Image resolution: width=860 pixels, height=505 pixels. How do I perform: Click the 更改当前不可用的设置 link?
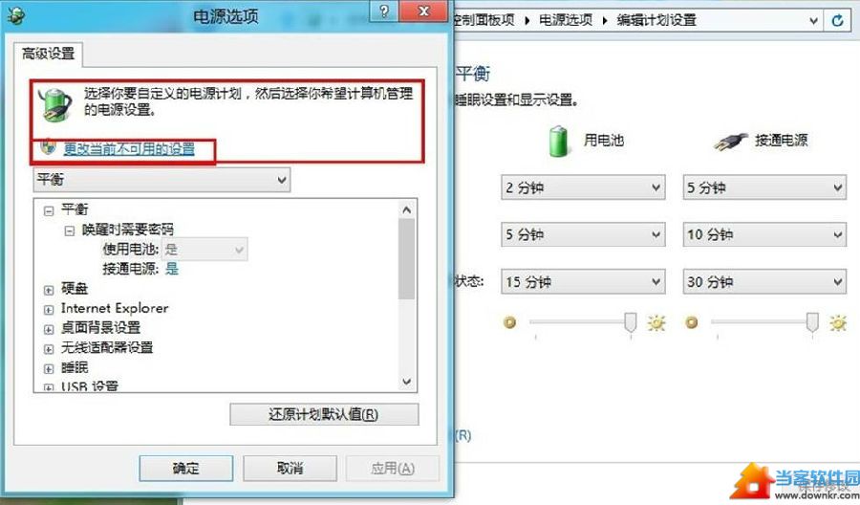click(x=129, y=149)
